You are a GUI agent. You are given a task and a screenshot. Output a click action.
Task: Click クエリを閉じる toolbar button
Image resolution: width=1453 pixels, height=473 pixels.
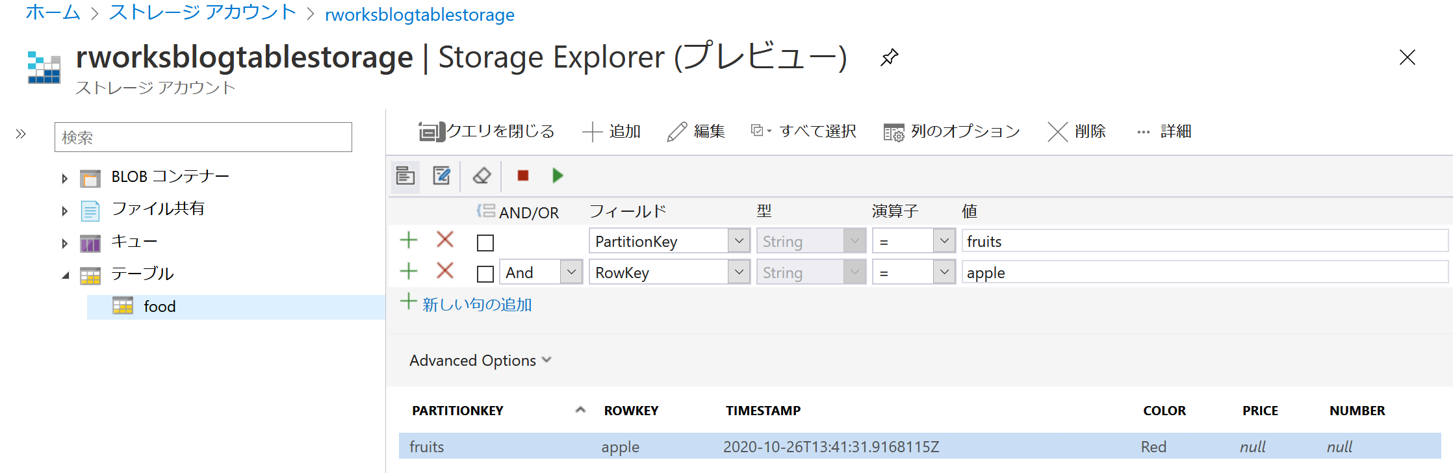487,131
